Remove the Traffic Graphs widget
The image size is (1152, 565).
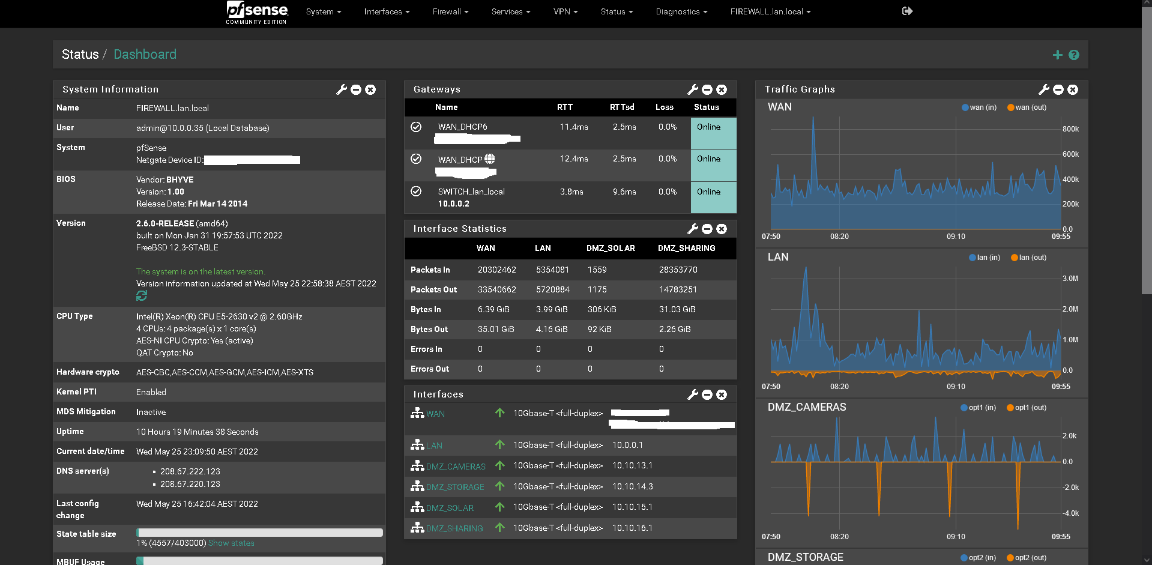coord(1073,89)
